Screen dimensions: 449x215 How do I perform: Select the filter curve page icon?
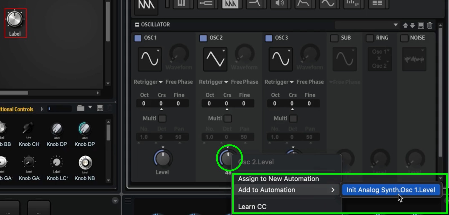click(x=255, y=4)
